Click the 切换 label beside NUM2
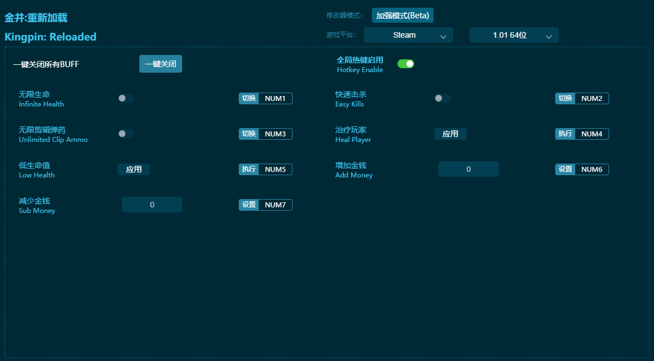This screenshot has width=654, height=361. (x=565, y=98)
